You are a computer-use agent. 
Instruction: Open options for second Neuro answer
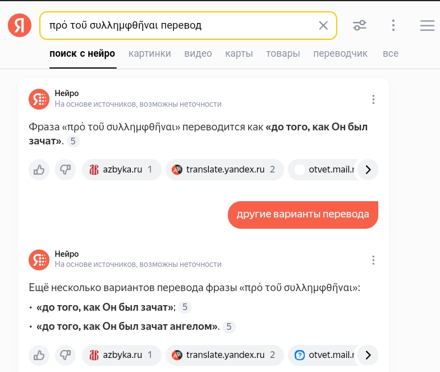pyautogui.click(x=373, y=260)
